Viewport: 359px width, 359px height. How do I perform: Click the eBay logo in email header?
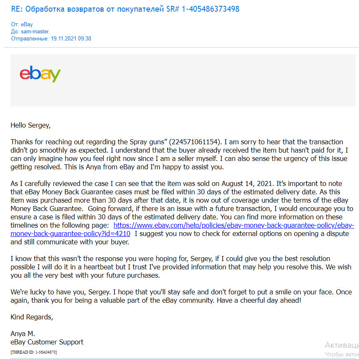tap(40, 74)
